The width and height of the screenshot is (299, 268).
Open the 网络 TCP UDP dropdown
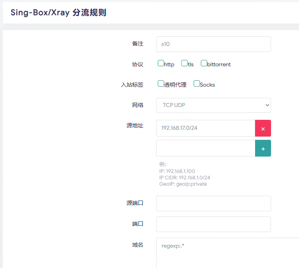(213, 105)
